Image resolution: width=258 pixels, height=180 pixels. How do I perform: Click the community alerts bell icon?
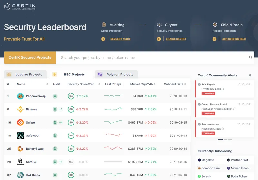[250, 75]
